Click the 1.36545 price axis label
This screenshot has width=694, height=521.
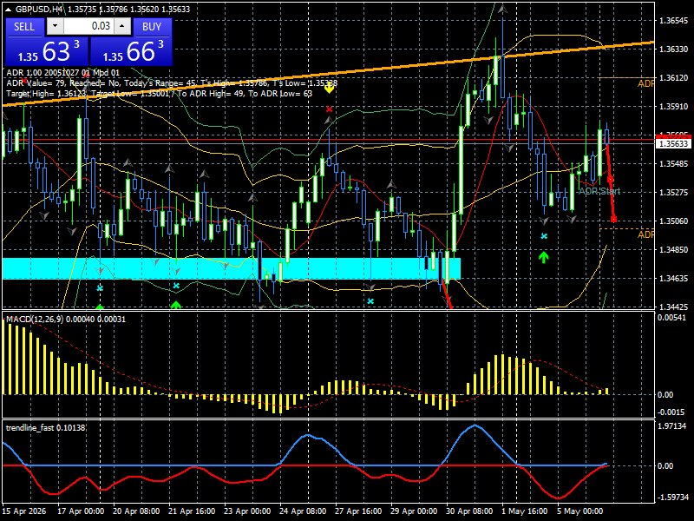pos(674,20)
